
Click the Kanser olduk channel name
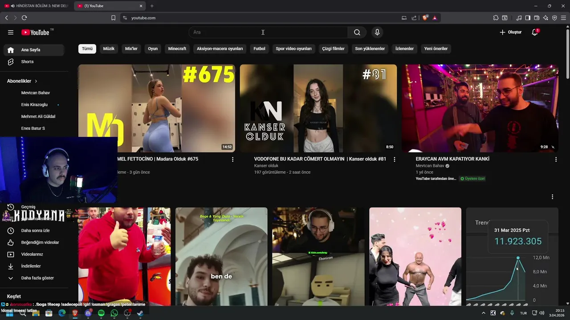(266, 166)
